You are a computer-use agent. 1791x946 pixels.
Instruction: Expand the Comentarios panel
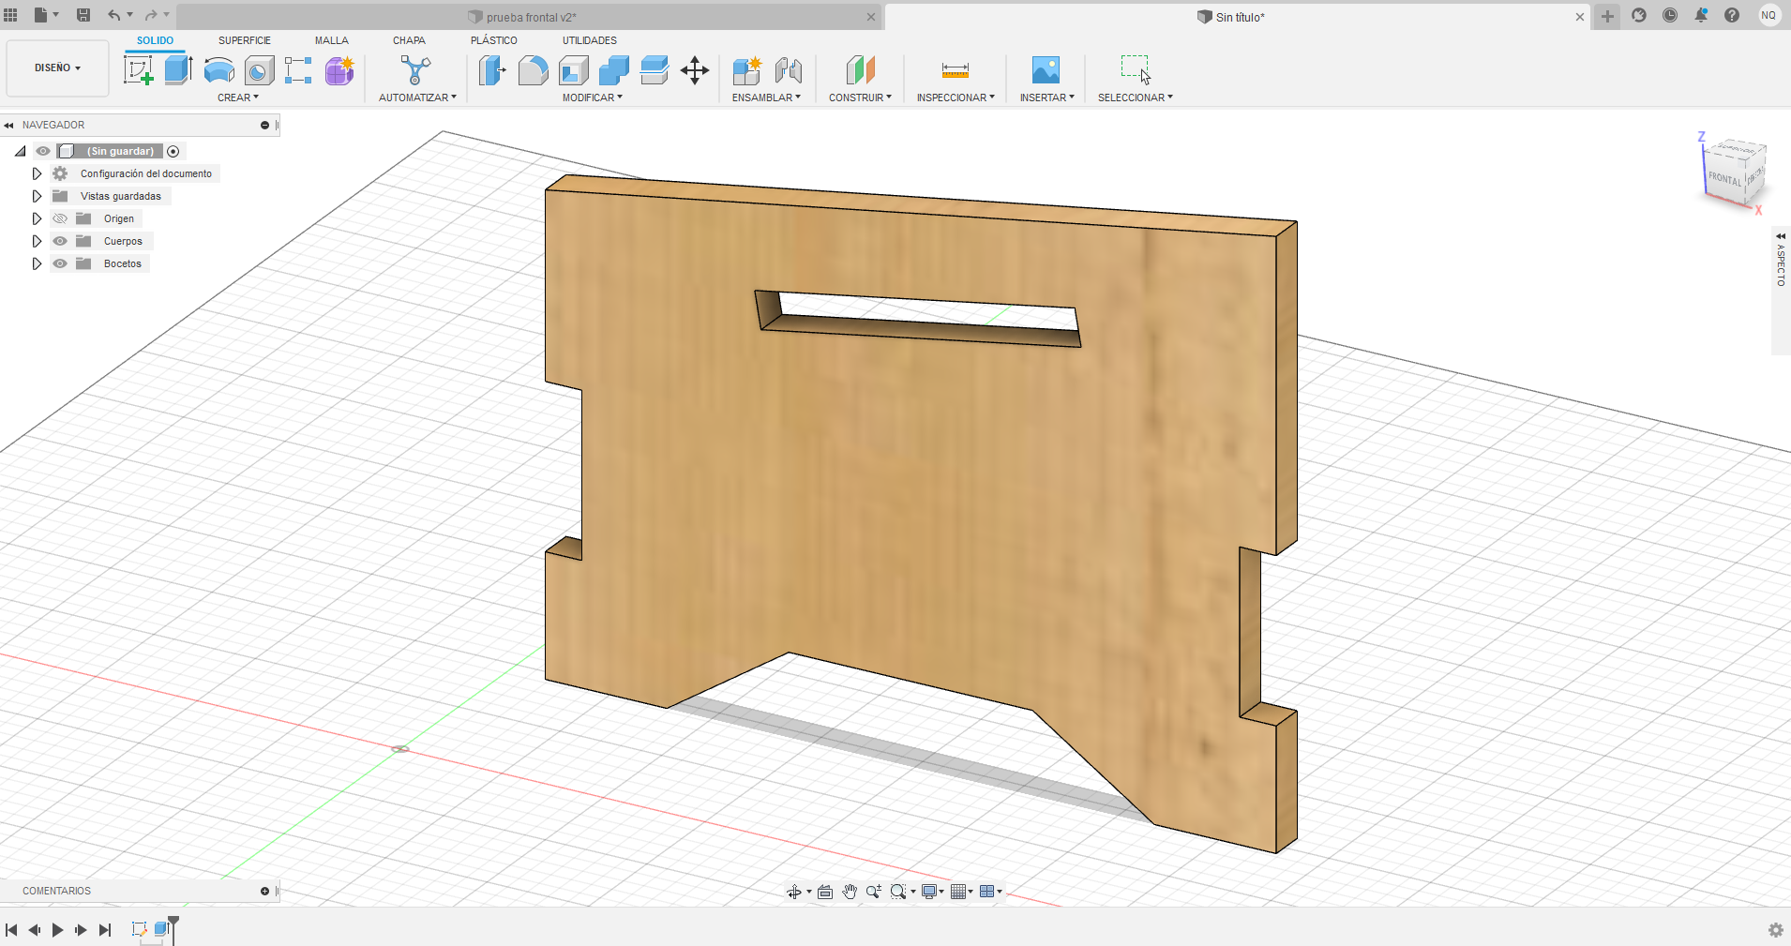click(x=264, y=891)
